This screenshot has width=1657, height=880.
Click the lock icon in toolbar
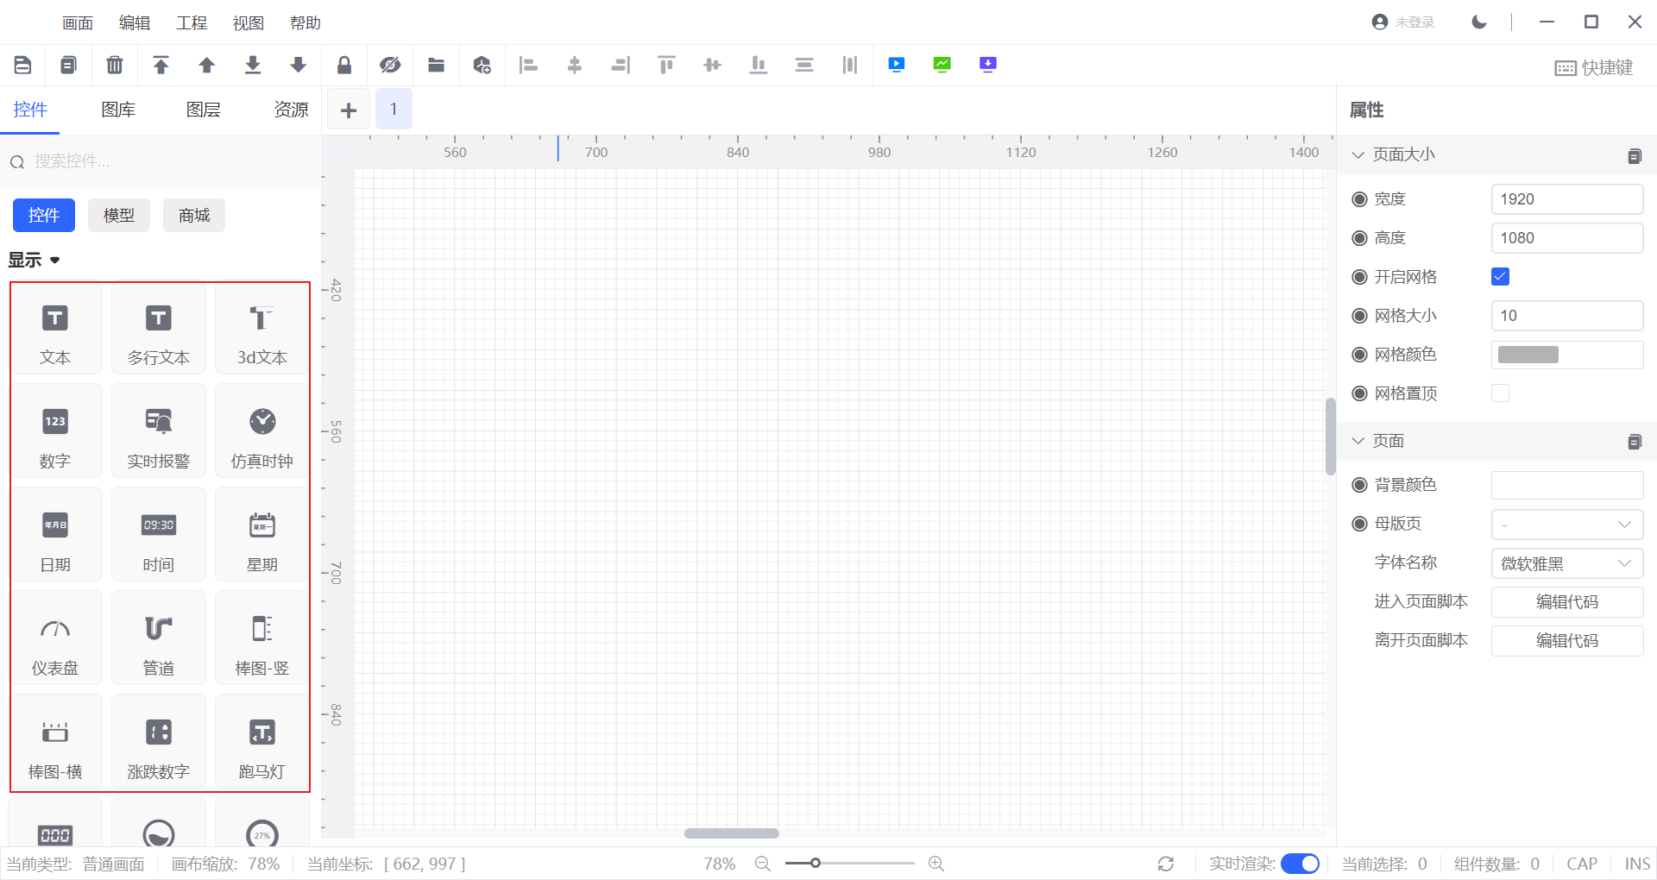(344, 65)
